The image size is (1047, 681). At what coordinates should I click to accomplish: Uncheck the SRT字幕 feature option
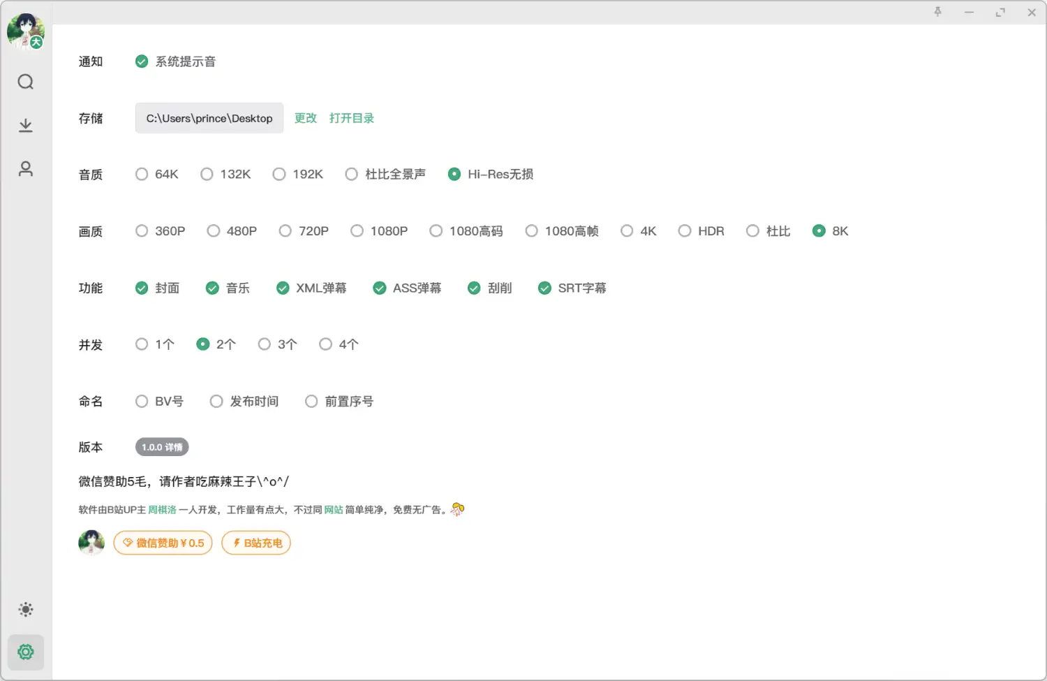[544, 288]
